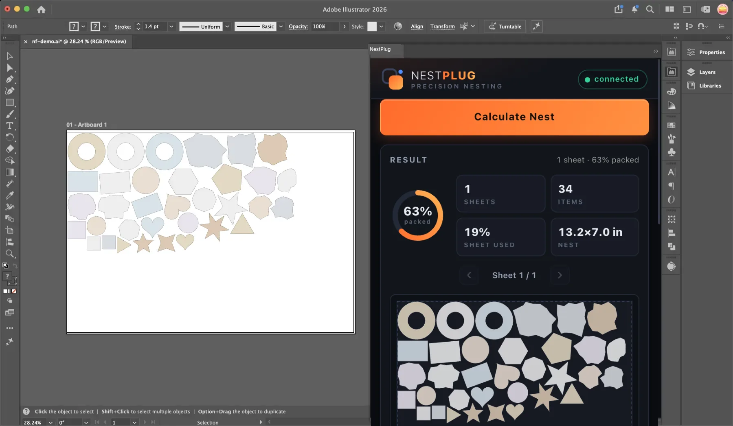Select the Pen tool
Screen dimensions: 733x426
10,79
